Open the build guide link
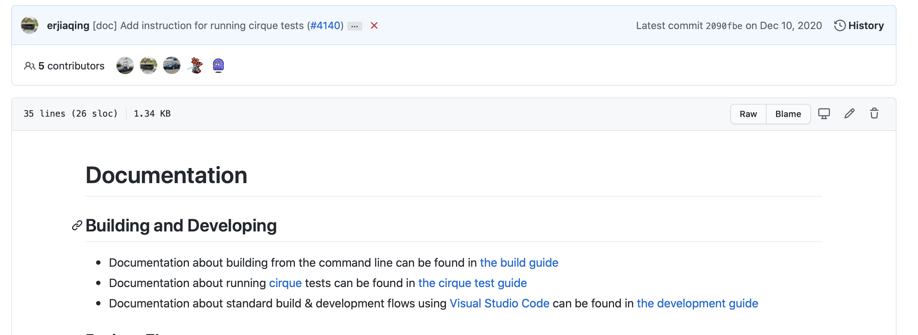This screenshot has width=918, height=335. coord(519,263)
